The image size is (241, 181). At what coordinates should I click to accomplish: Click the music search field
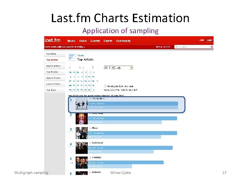tap(192, 47)
